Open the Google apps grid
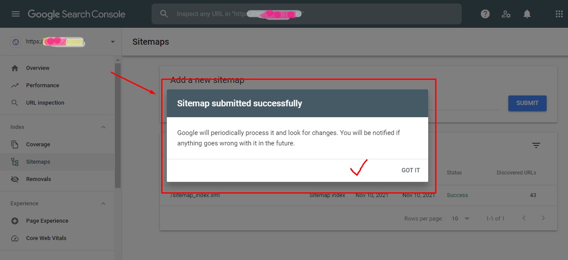The height and width of the screenshot is (260, 568). 559,14
